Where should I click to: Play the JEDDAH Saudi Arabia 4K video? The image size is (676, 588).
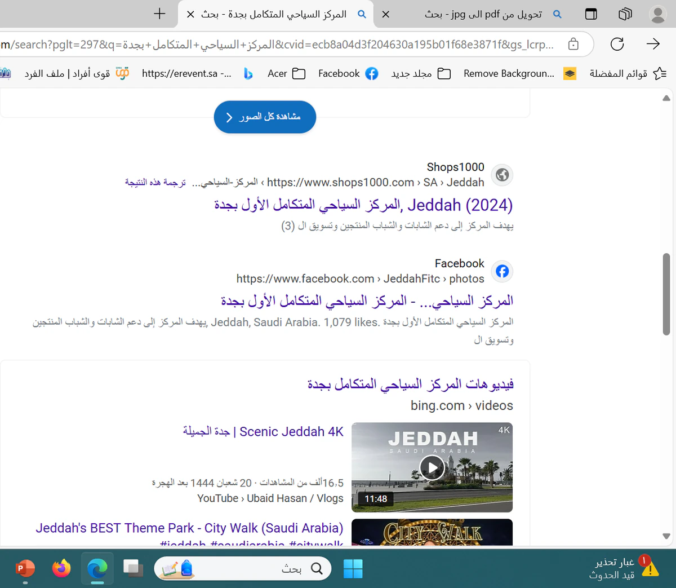[432, 467]
